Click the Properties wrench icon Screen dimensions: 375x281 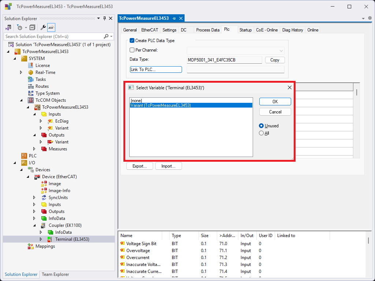(x=43, y=27)
